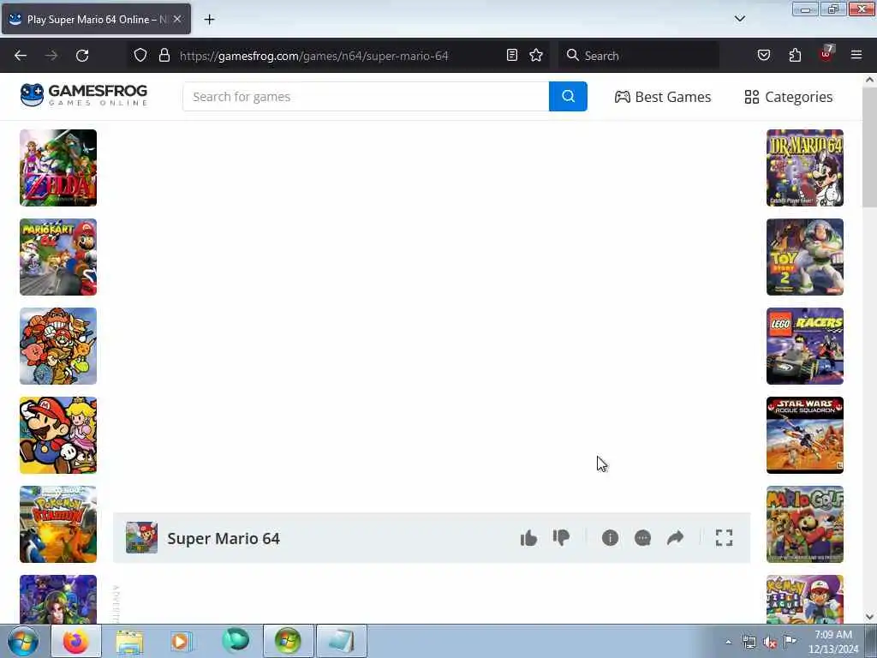Click the muted volume tray icon
This screenshot has width=877, height=658.
click(x=770, y=643)
